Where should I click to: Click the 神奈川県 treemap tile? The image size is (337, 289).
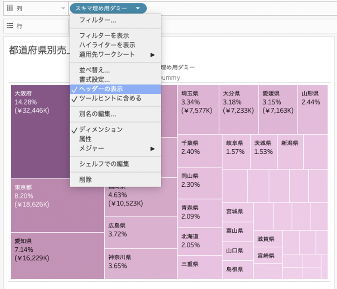[141, 264]
